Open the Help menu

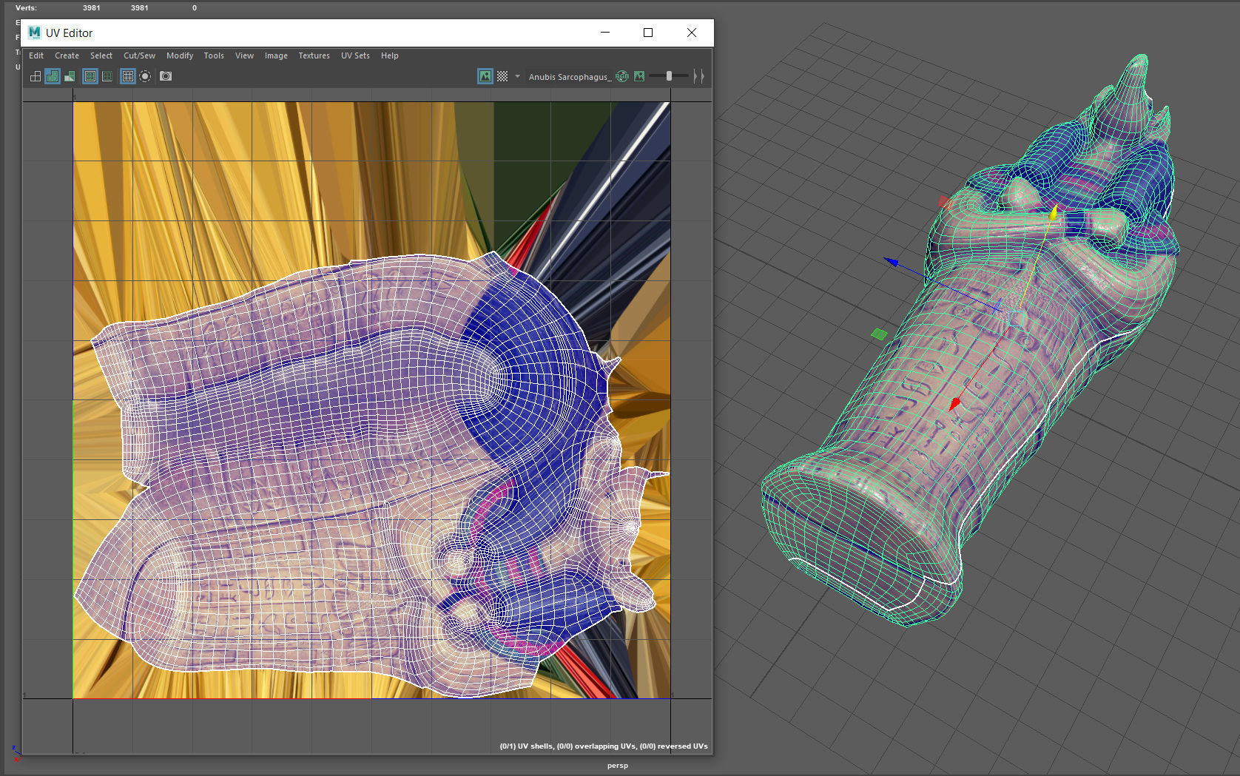(390, 55)
